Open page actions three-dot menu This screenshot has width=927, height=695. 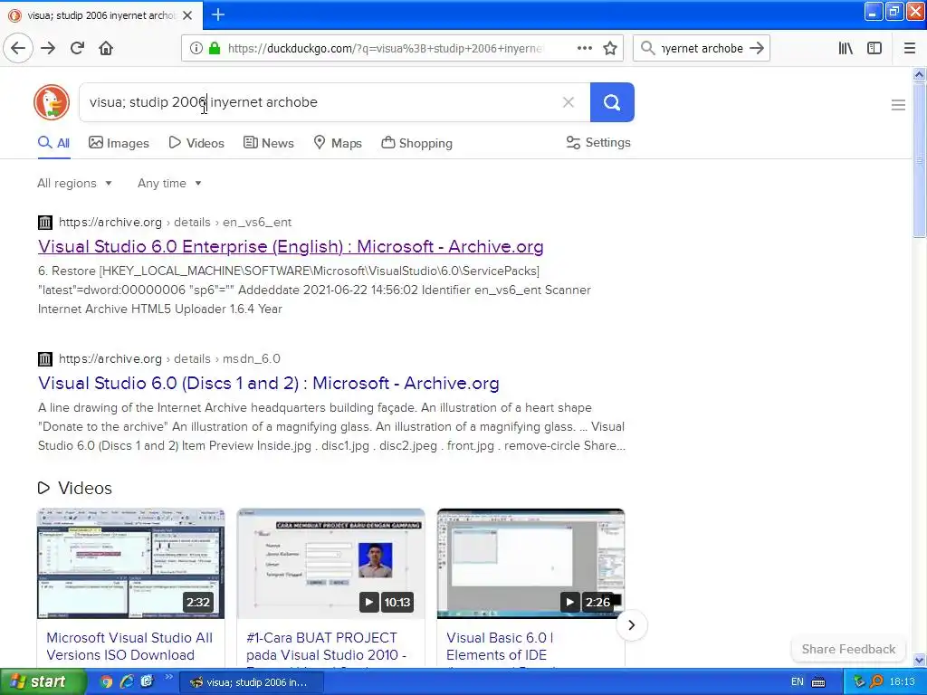coord(584,48)
